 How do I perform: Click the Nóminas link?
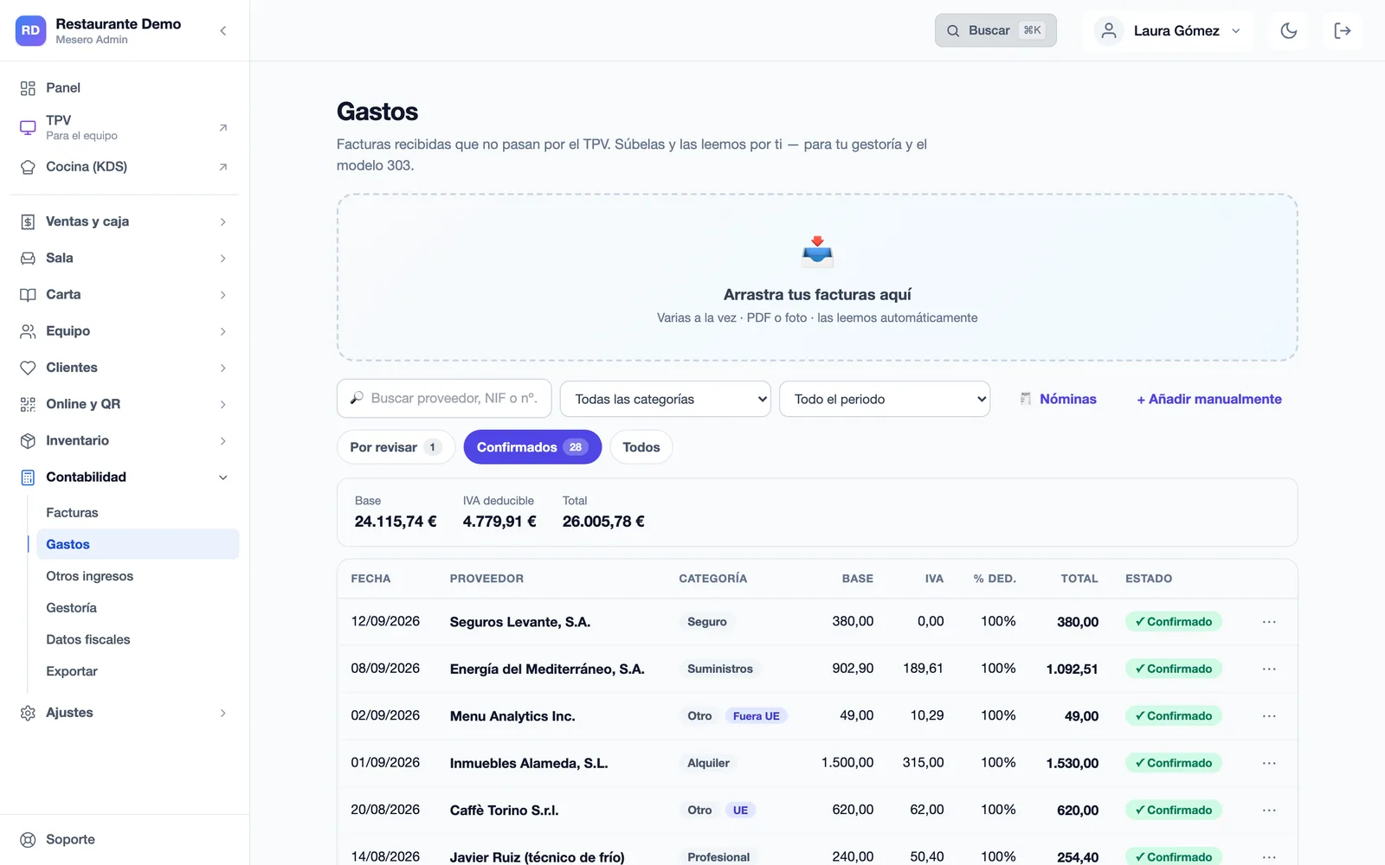pos(1058,400)
